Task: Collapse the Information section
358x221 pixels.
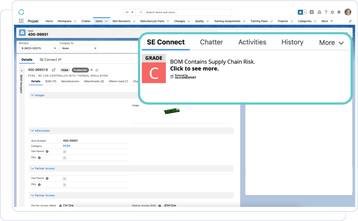Action: (x=33, y=131)
